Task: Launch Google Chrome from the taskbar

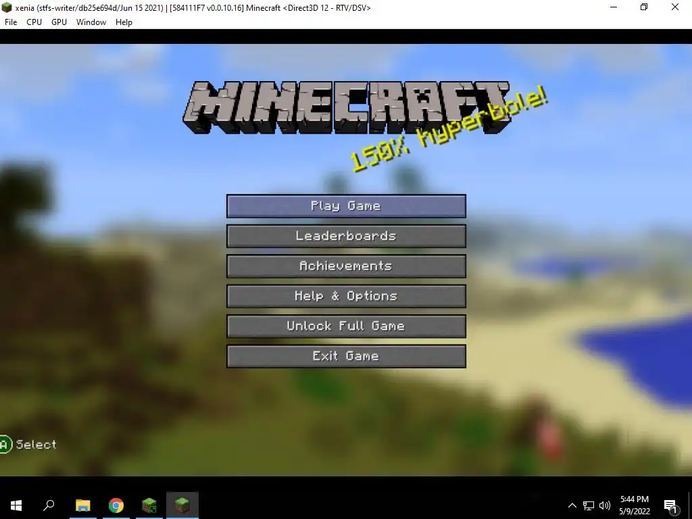Action: [x=116, y=505]
